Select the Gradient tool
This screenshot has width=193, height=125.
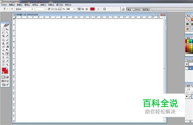(7, 46)
